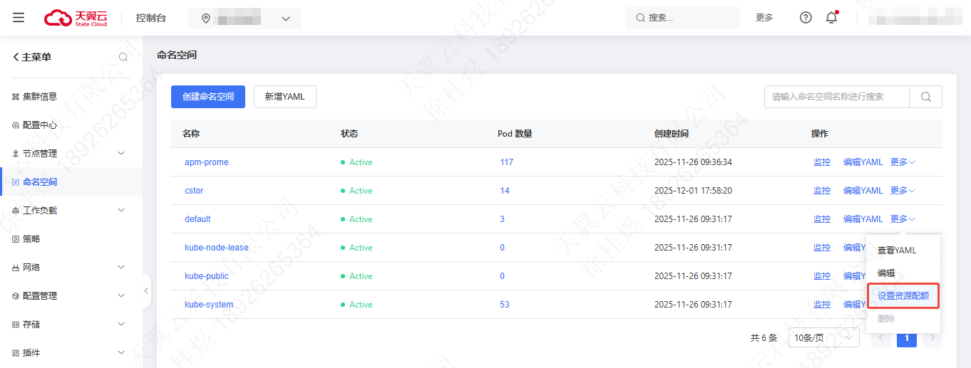
Task: Open 更多 dropdown for apm-prome row
Action: click(903, 162)
